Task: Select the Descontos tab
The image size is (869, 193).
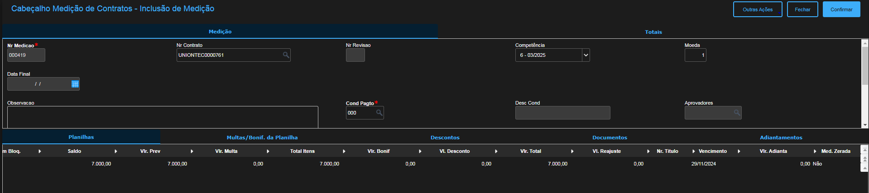Action: coord(445,138)
